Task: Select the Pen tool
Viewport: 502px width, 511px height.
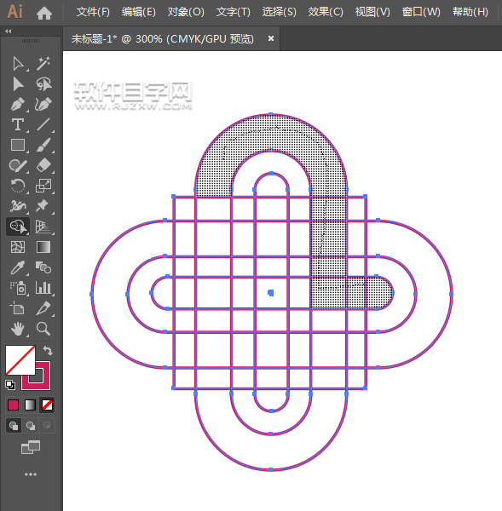Action: [18, 105]
